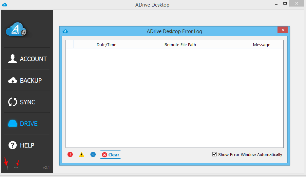Minimize the ADrive Desktop window

click(x=276, y=4)
